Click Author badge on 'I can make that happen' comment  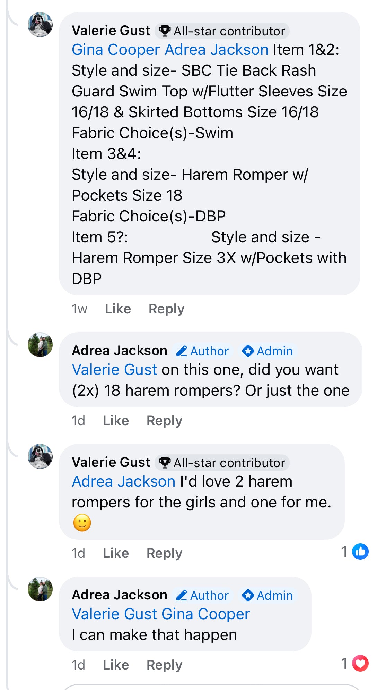203,596
